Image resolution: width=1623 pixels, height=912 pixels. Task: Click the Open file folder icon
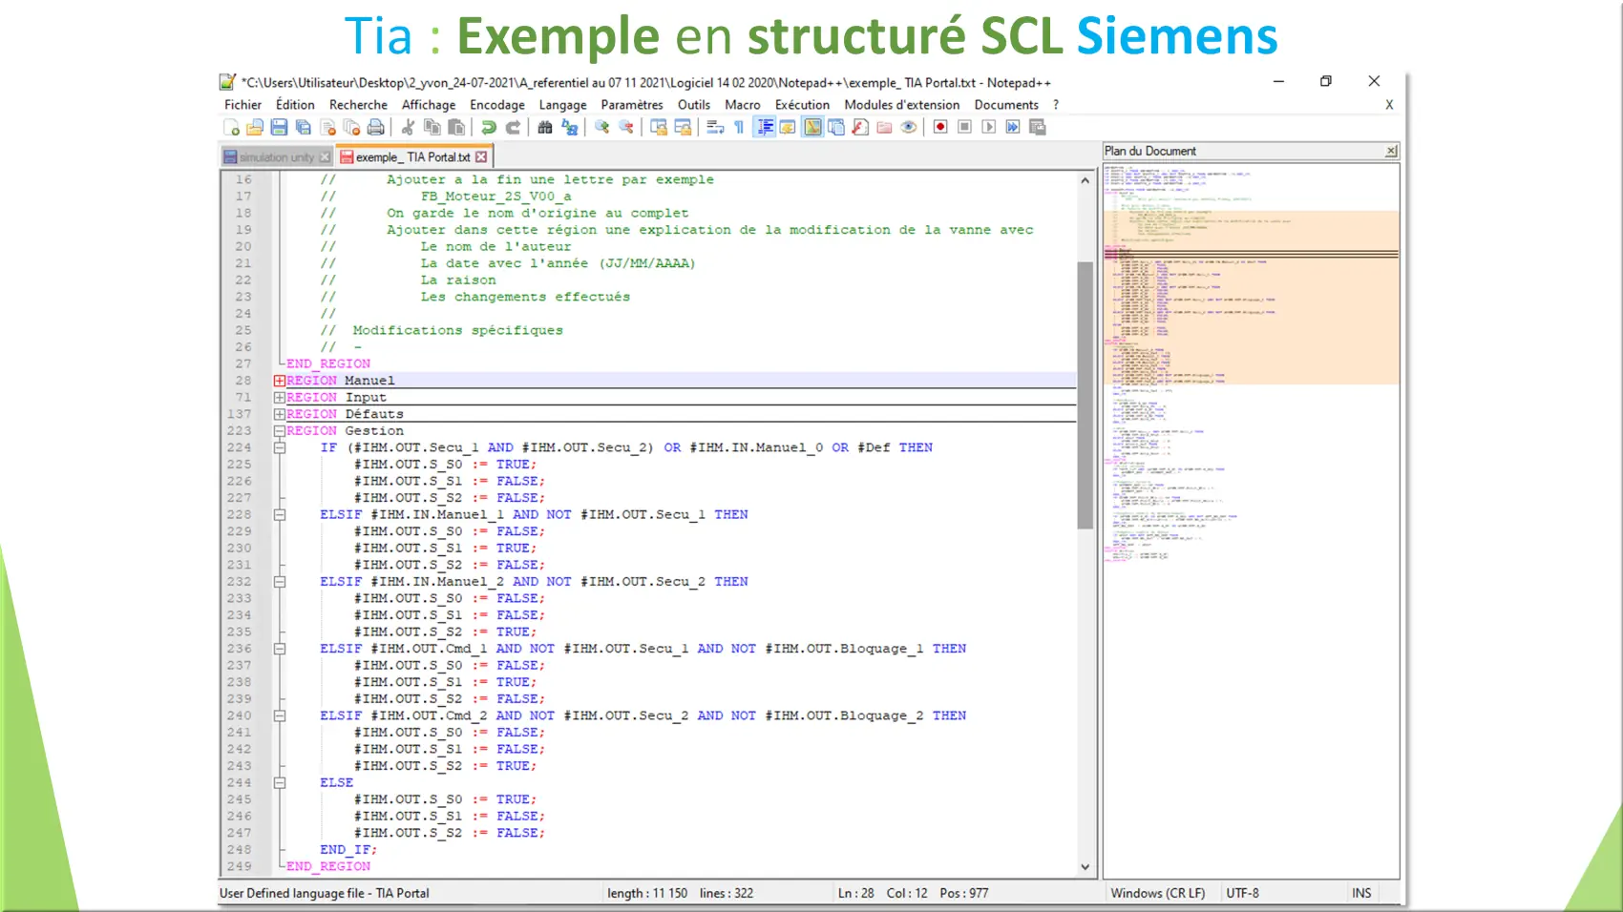(255, 127)
